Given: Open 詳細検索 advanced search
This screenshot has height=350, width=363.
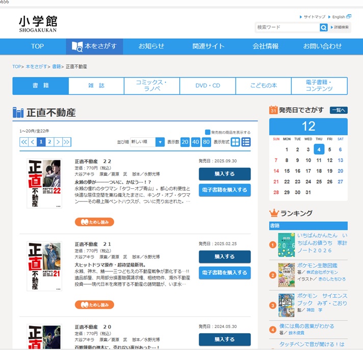Looking at the screenshot, I should (340, 28).
